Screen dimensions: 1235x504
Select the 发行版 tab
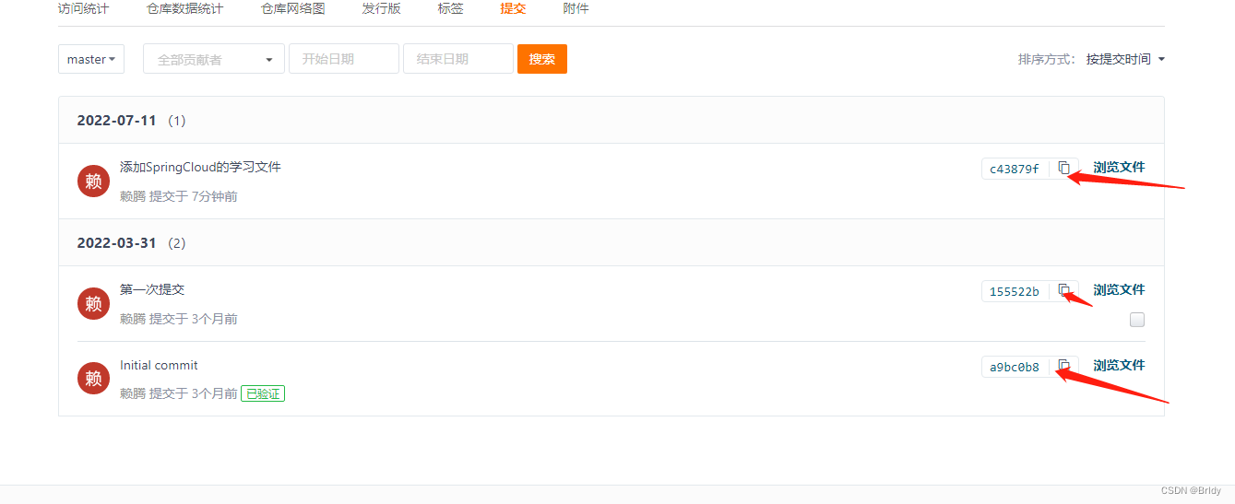click(x=381, y=8)
